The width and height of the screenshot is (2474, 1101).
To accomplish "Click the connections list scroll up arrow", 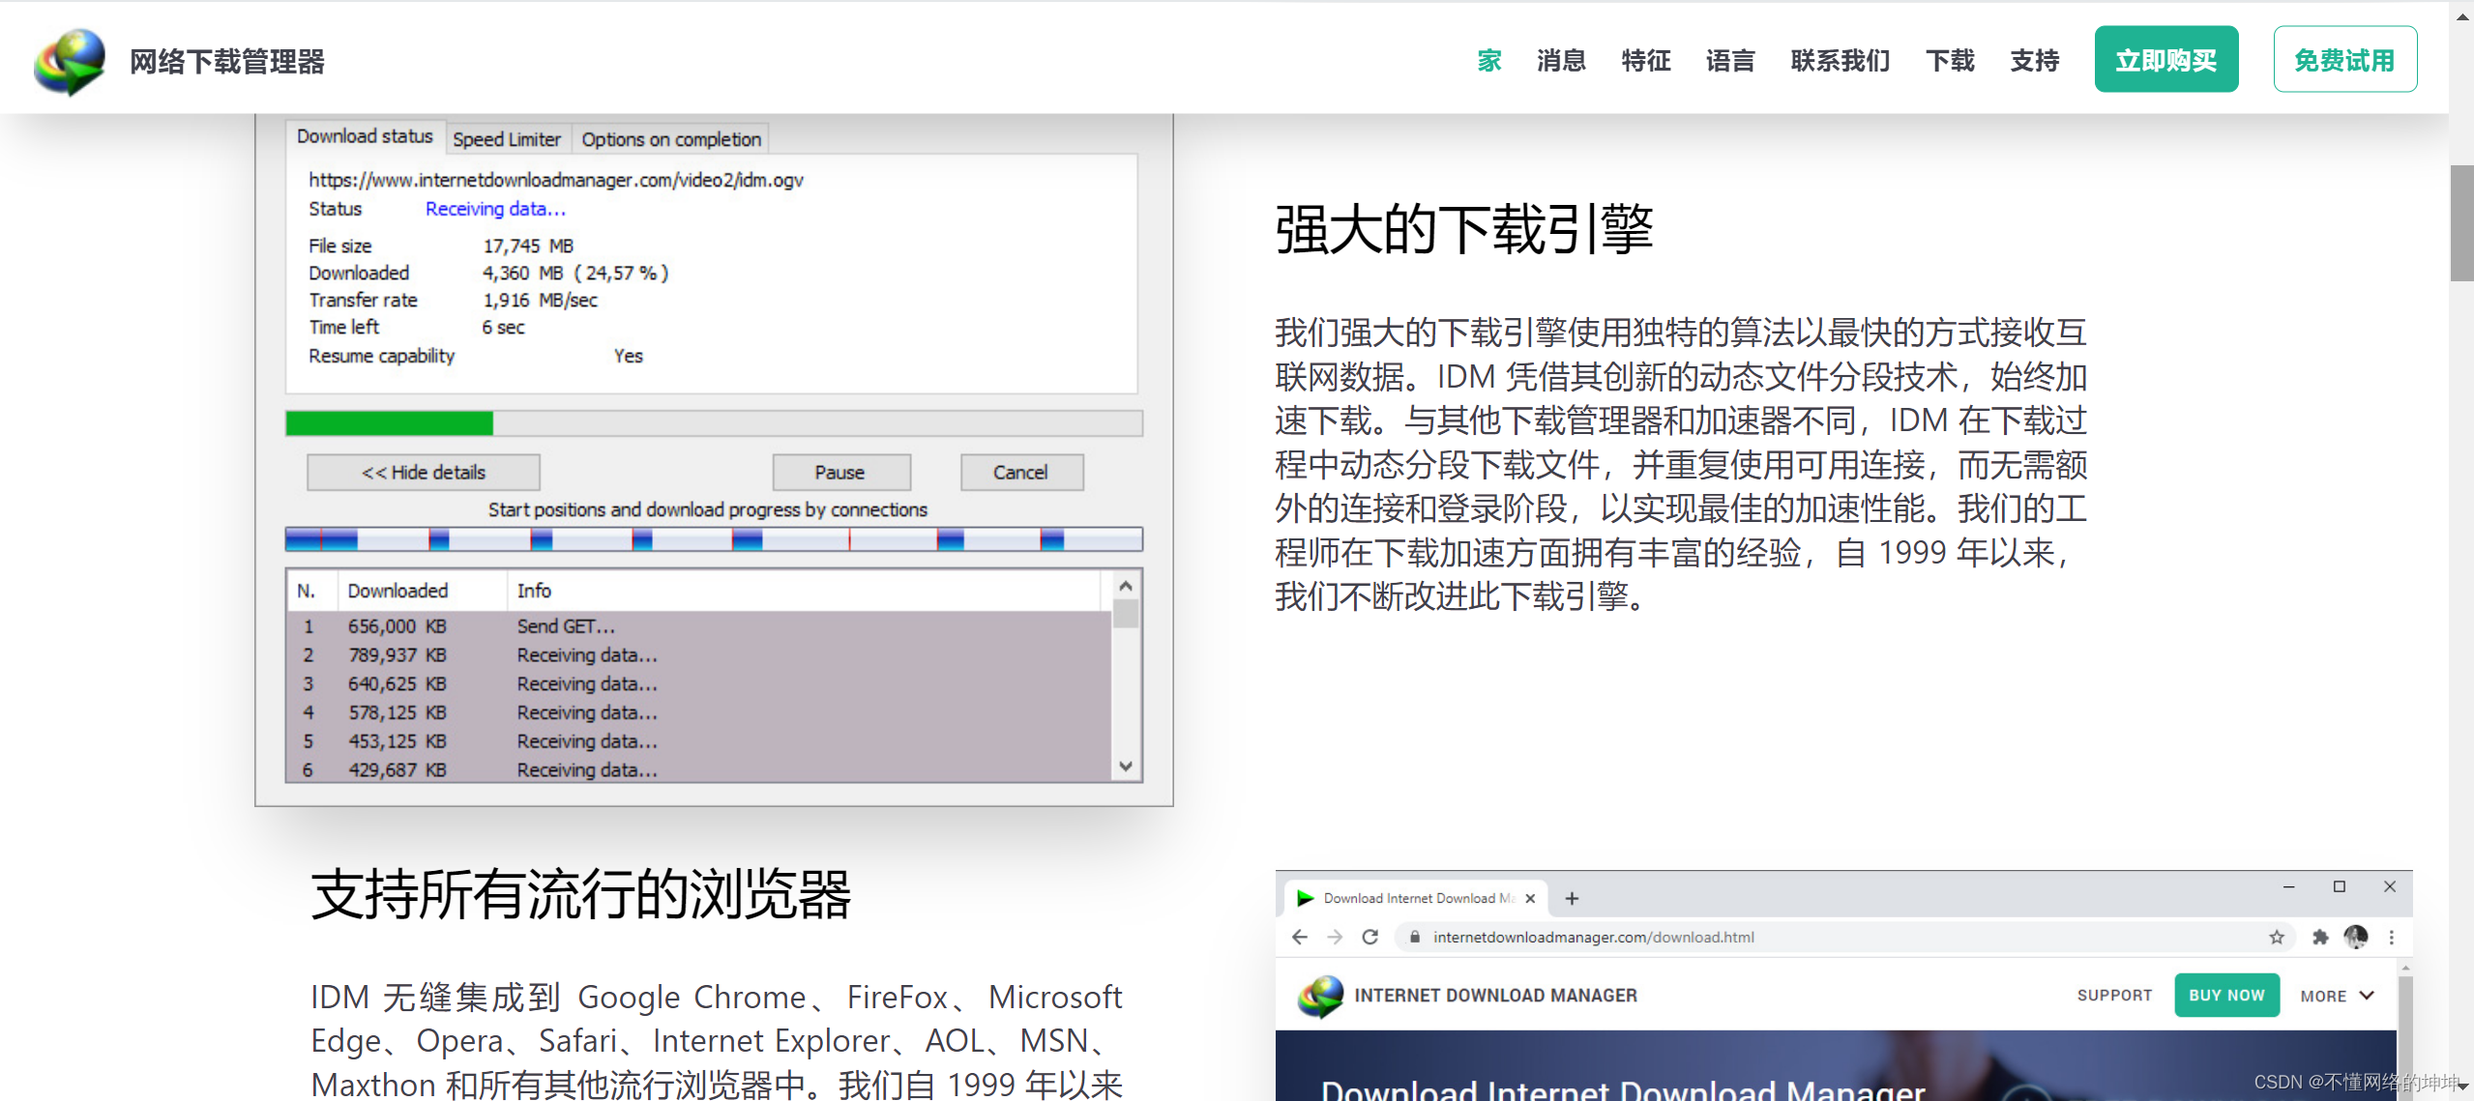I will (x=1126, y=586).
